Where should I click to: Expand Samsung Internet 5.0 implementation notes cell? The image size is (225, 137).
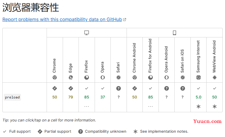point(199,97)
